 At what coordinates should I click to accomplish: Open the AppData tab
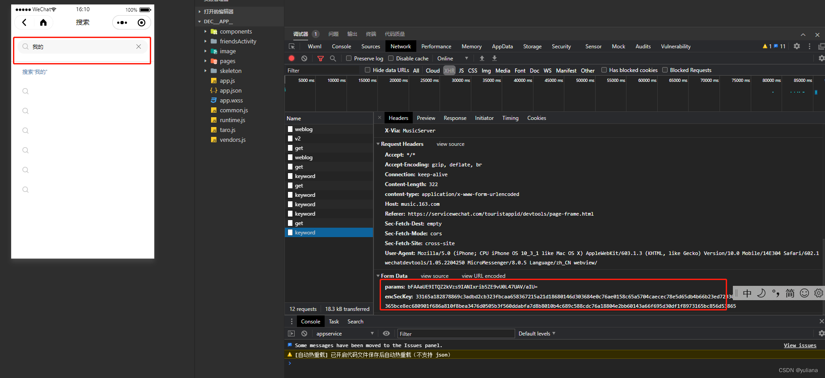point(502,46)
